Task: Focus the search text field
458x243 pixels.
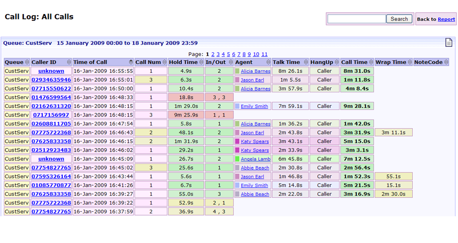Action: [x=357, y=19]
